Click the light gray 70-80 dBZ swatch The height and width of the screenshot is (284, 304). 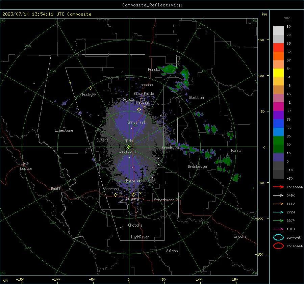(x=278, y=31)
